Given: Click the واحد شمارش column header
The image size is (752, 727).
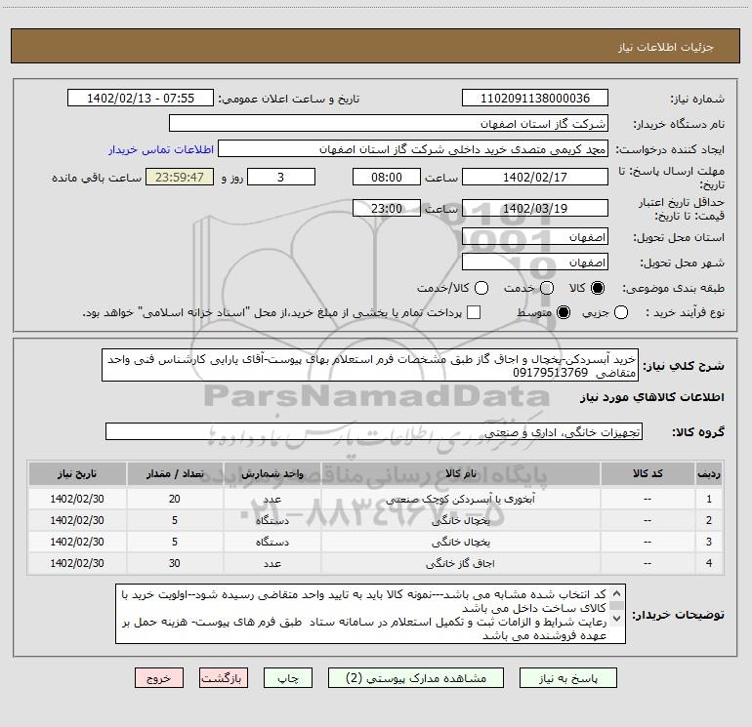Looking at the screenshot, I should point(272,474).
